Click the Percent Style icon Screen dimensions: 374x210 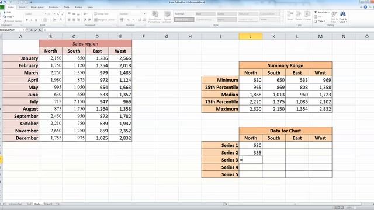coord(128,20)
